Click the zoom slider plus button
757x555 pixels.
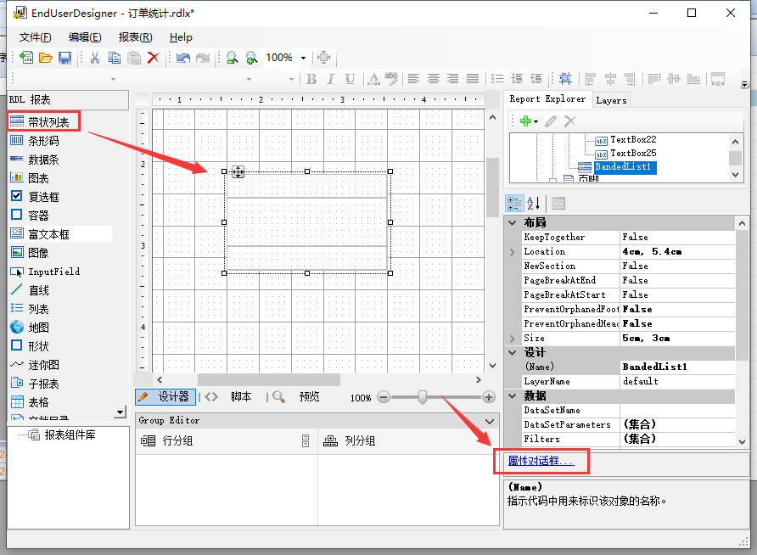pyautogui.click(x=489, y=397)
